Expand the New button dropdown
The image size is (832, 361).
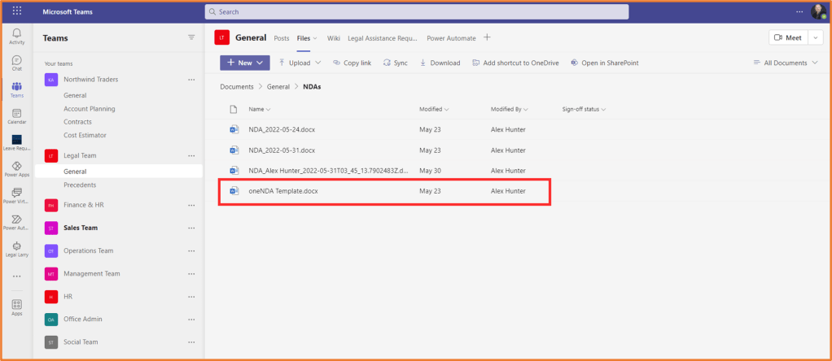(x=261, y=63)
